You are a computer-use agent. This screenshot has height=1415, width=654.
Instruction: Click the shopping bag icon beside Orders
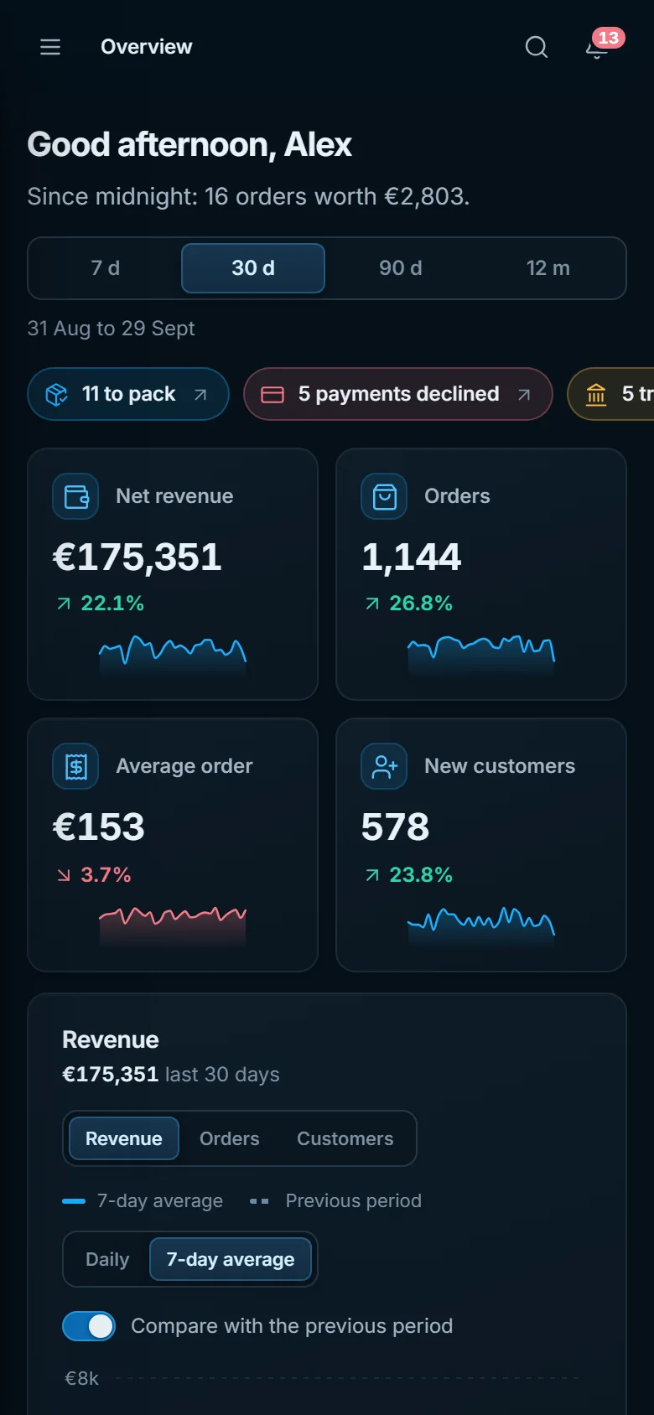(384, 496)
